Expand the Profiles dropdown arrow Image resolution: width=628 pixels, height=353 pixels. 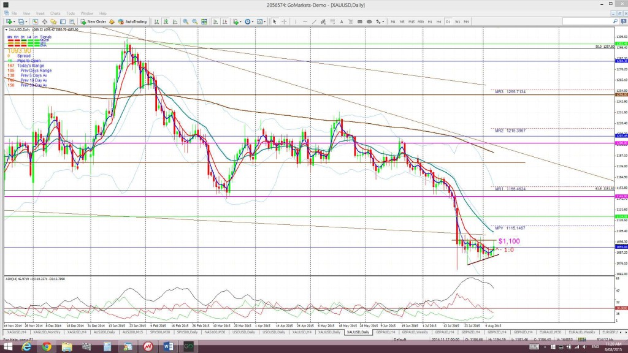(x=26, y=21)
